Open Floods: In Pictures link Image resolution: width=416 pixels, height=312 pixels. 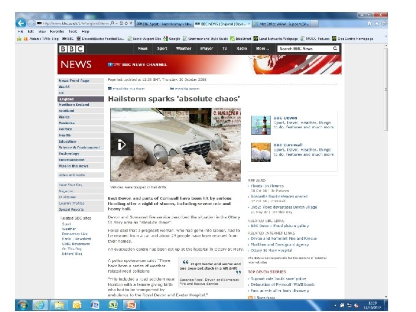click(x=267, y=186)
